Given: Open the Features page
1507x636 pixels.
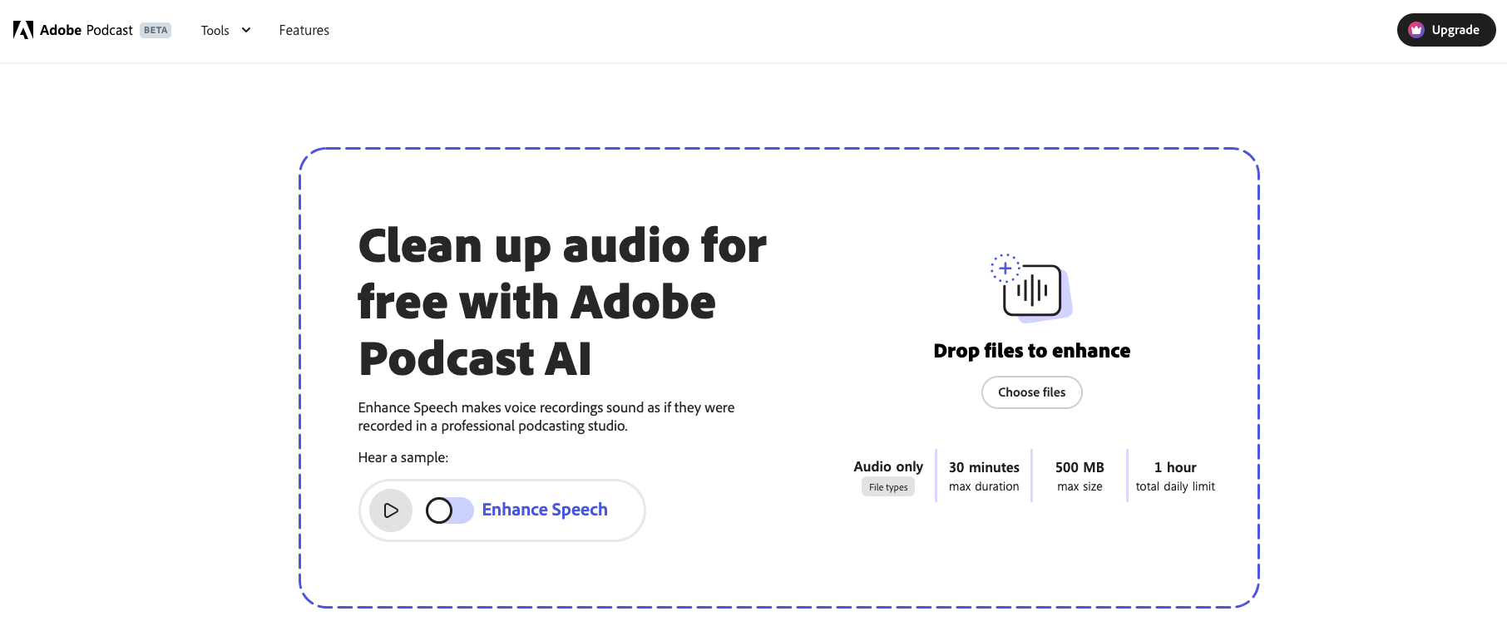Looking at the screenshot, I should point(304,30).
